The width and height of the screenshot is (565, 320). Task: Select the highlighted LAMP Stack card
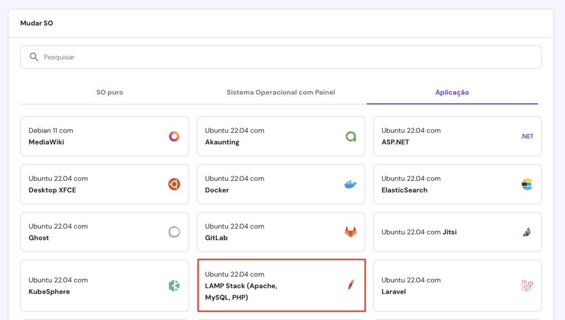pos(281,285)
